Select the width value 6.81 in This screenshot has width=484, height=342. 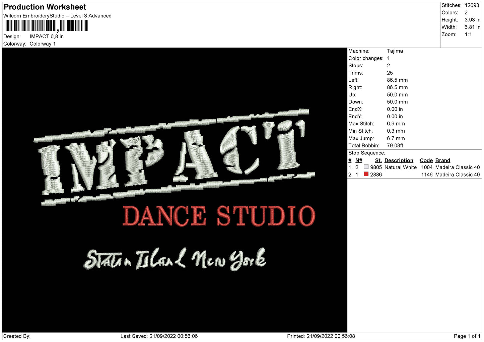click(x=472, y=27)
